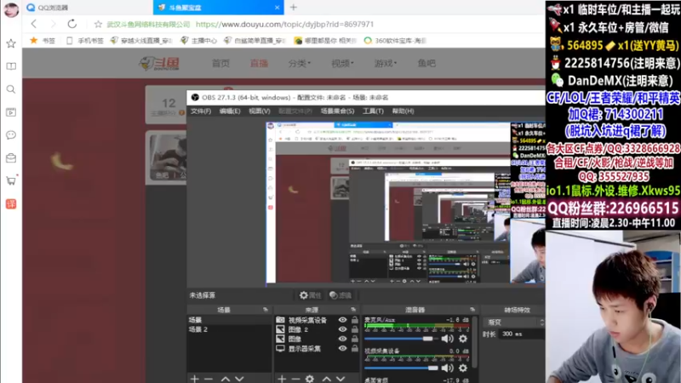Lock the 图像 source
This screenshot has height=383, width=681.
[x=355, y=339]
